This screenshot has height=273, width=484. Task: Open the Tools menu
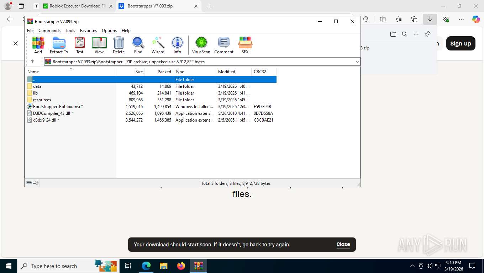pos(70,31)
